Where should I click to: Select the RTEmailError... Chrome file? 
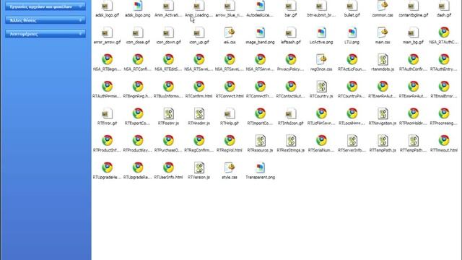444,87
